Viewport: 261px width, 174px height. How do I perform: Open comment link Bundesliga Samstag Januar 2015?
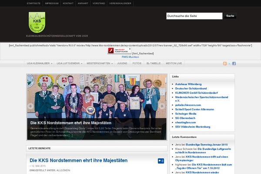[x=207, y=145]
